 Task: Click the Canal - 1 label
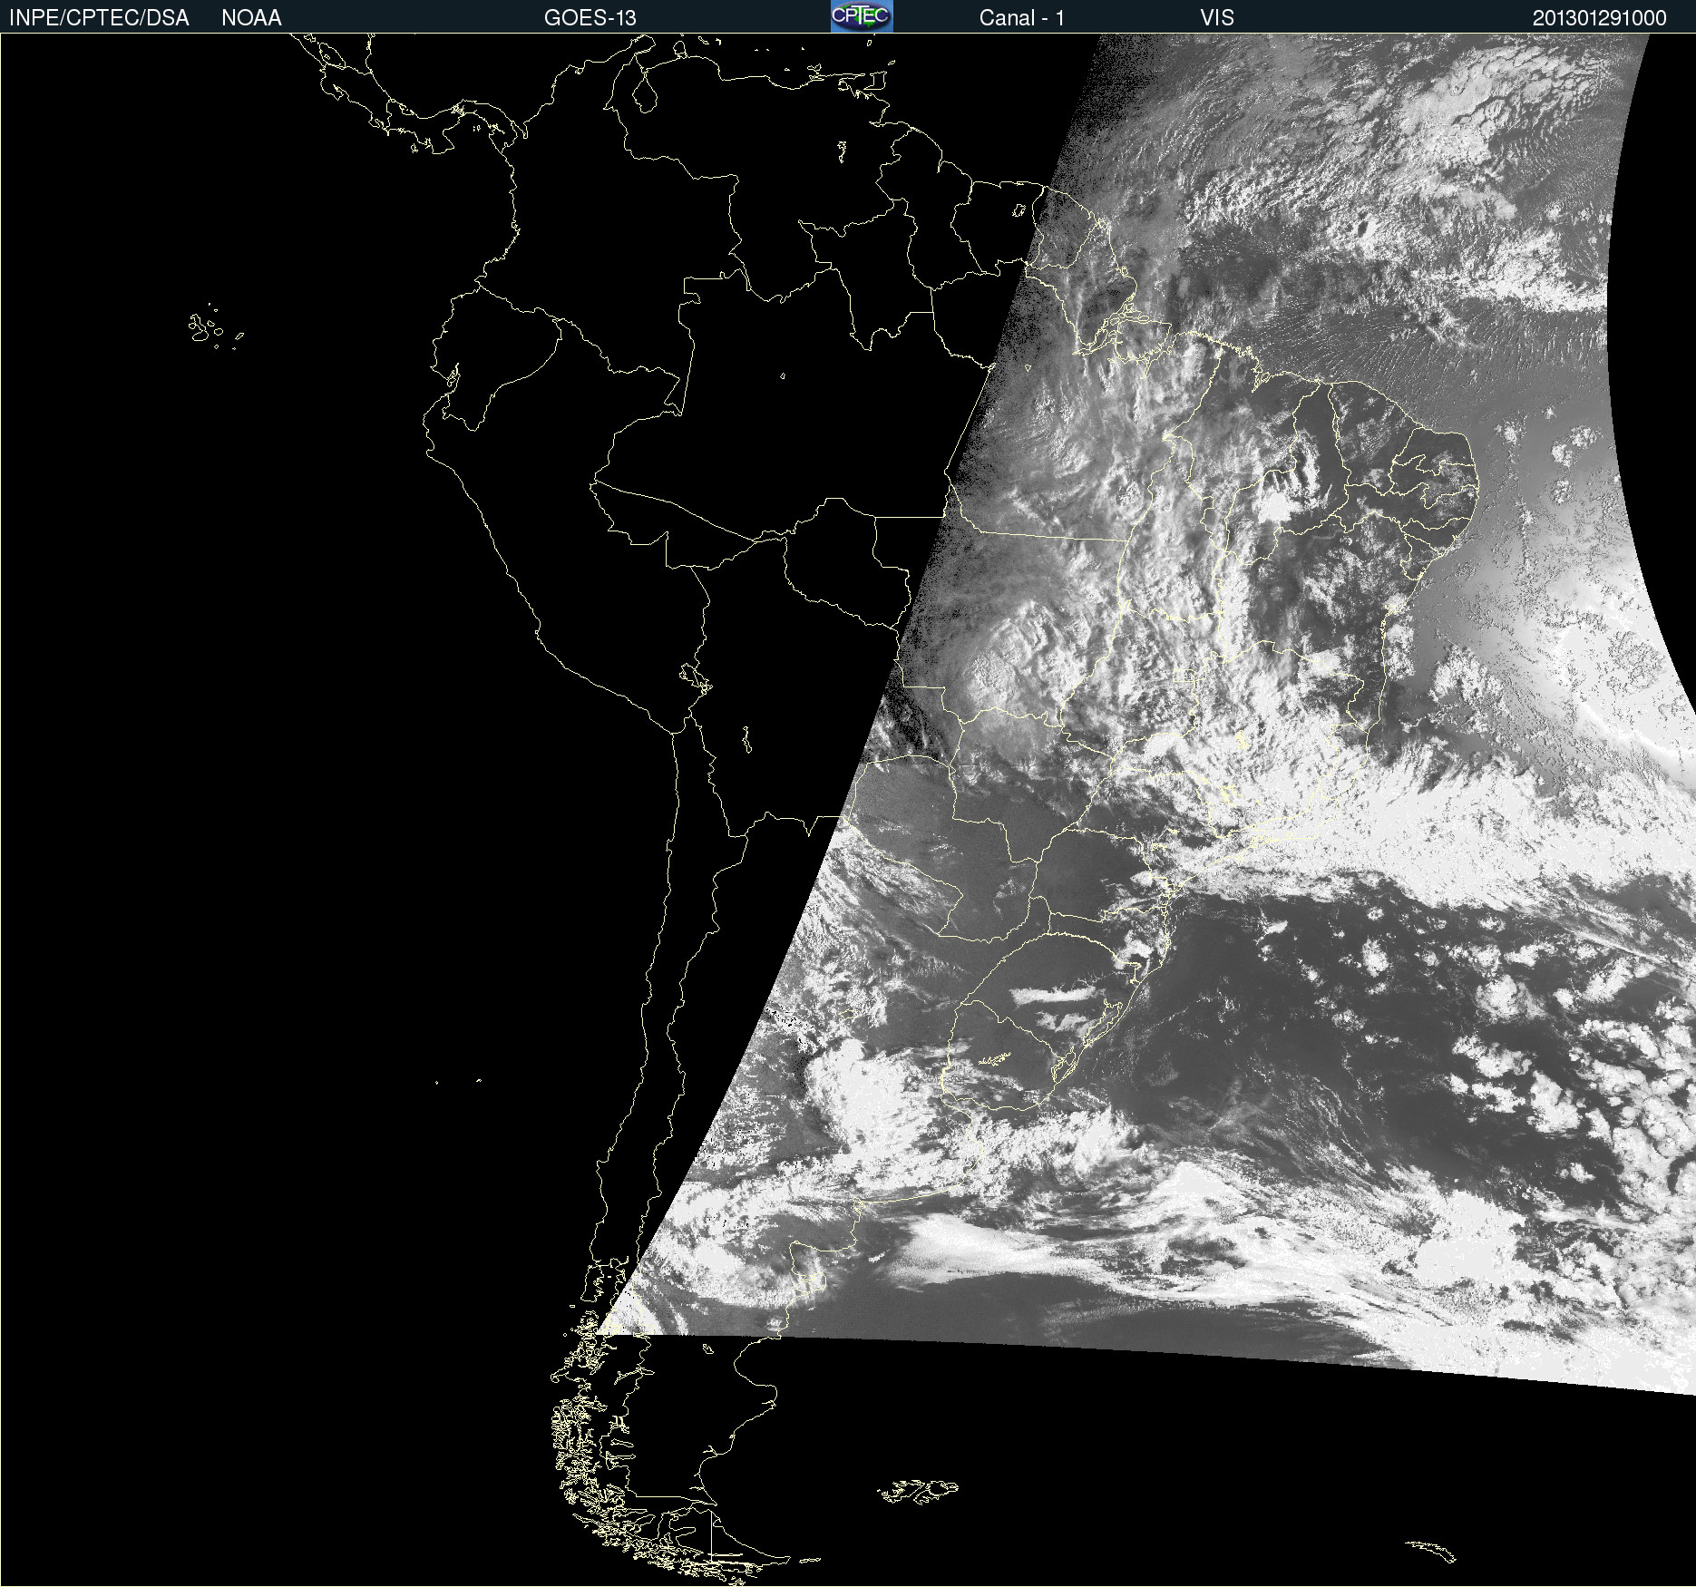(x=1021, y=18)
